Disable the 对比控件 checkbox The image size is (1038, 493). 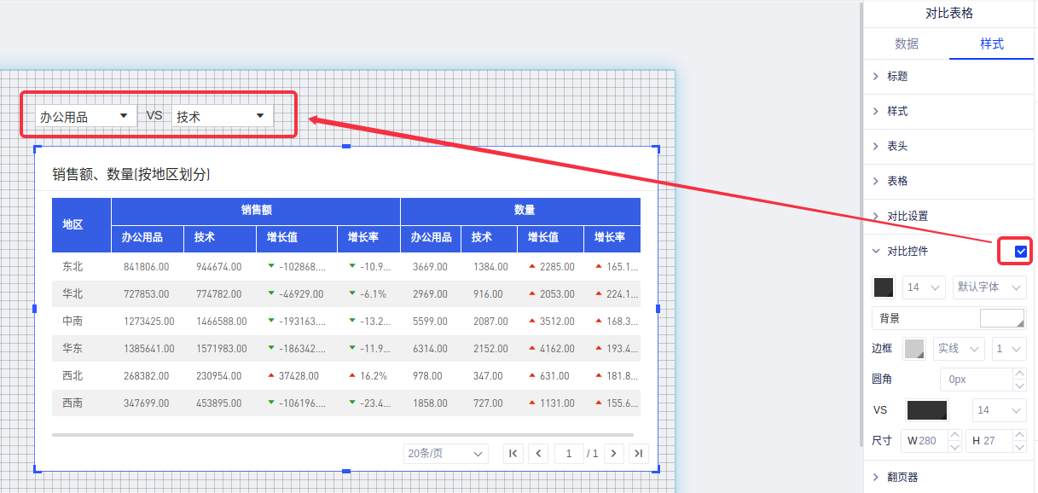[x=1020, y=252]
